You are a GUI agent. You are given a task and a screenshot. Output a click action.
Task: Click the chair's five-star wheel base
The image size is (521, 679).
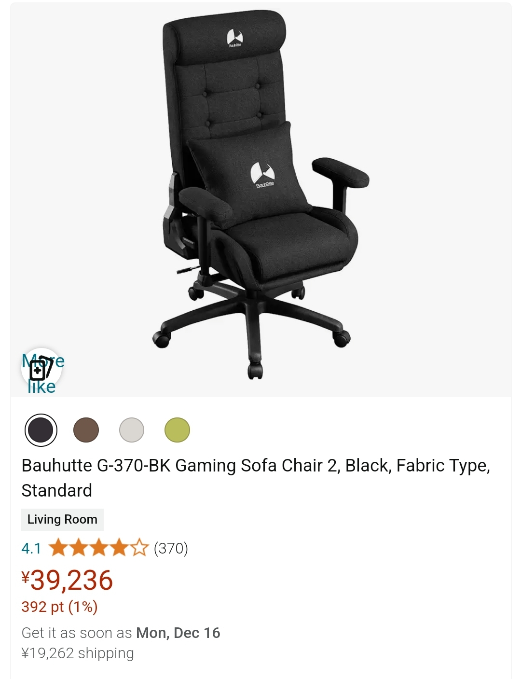coord(251,324)
